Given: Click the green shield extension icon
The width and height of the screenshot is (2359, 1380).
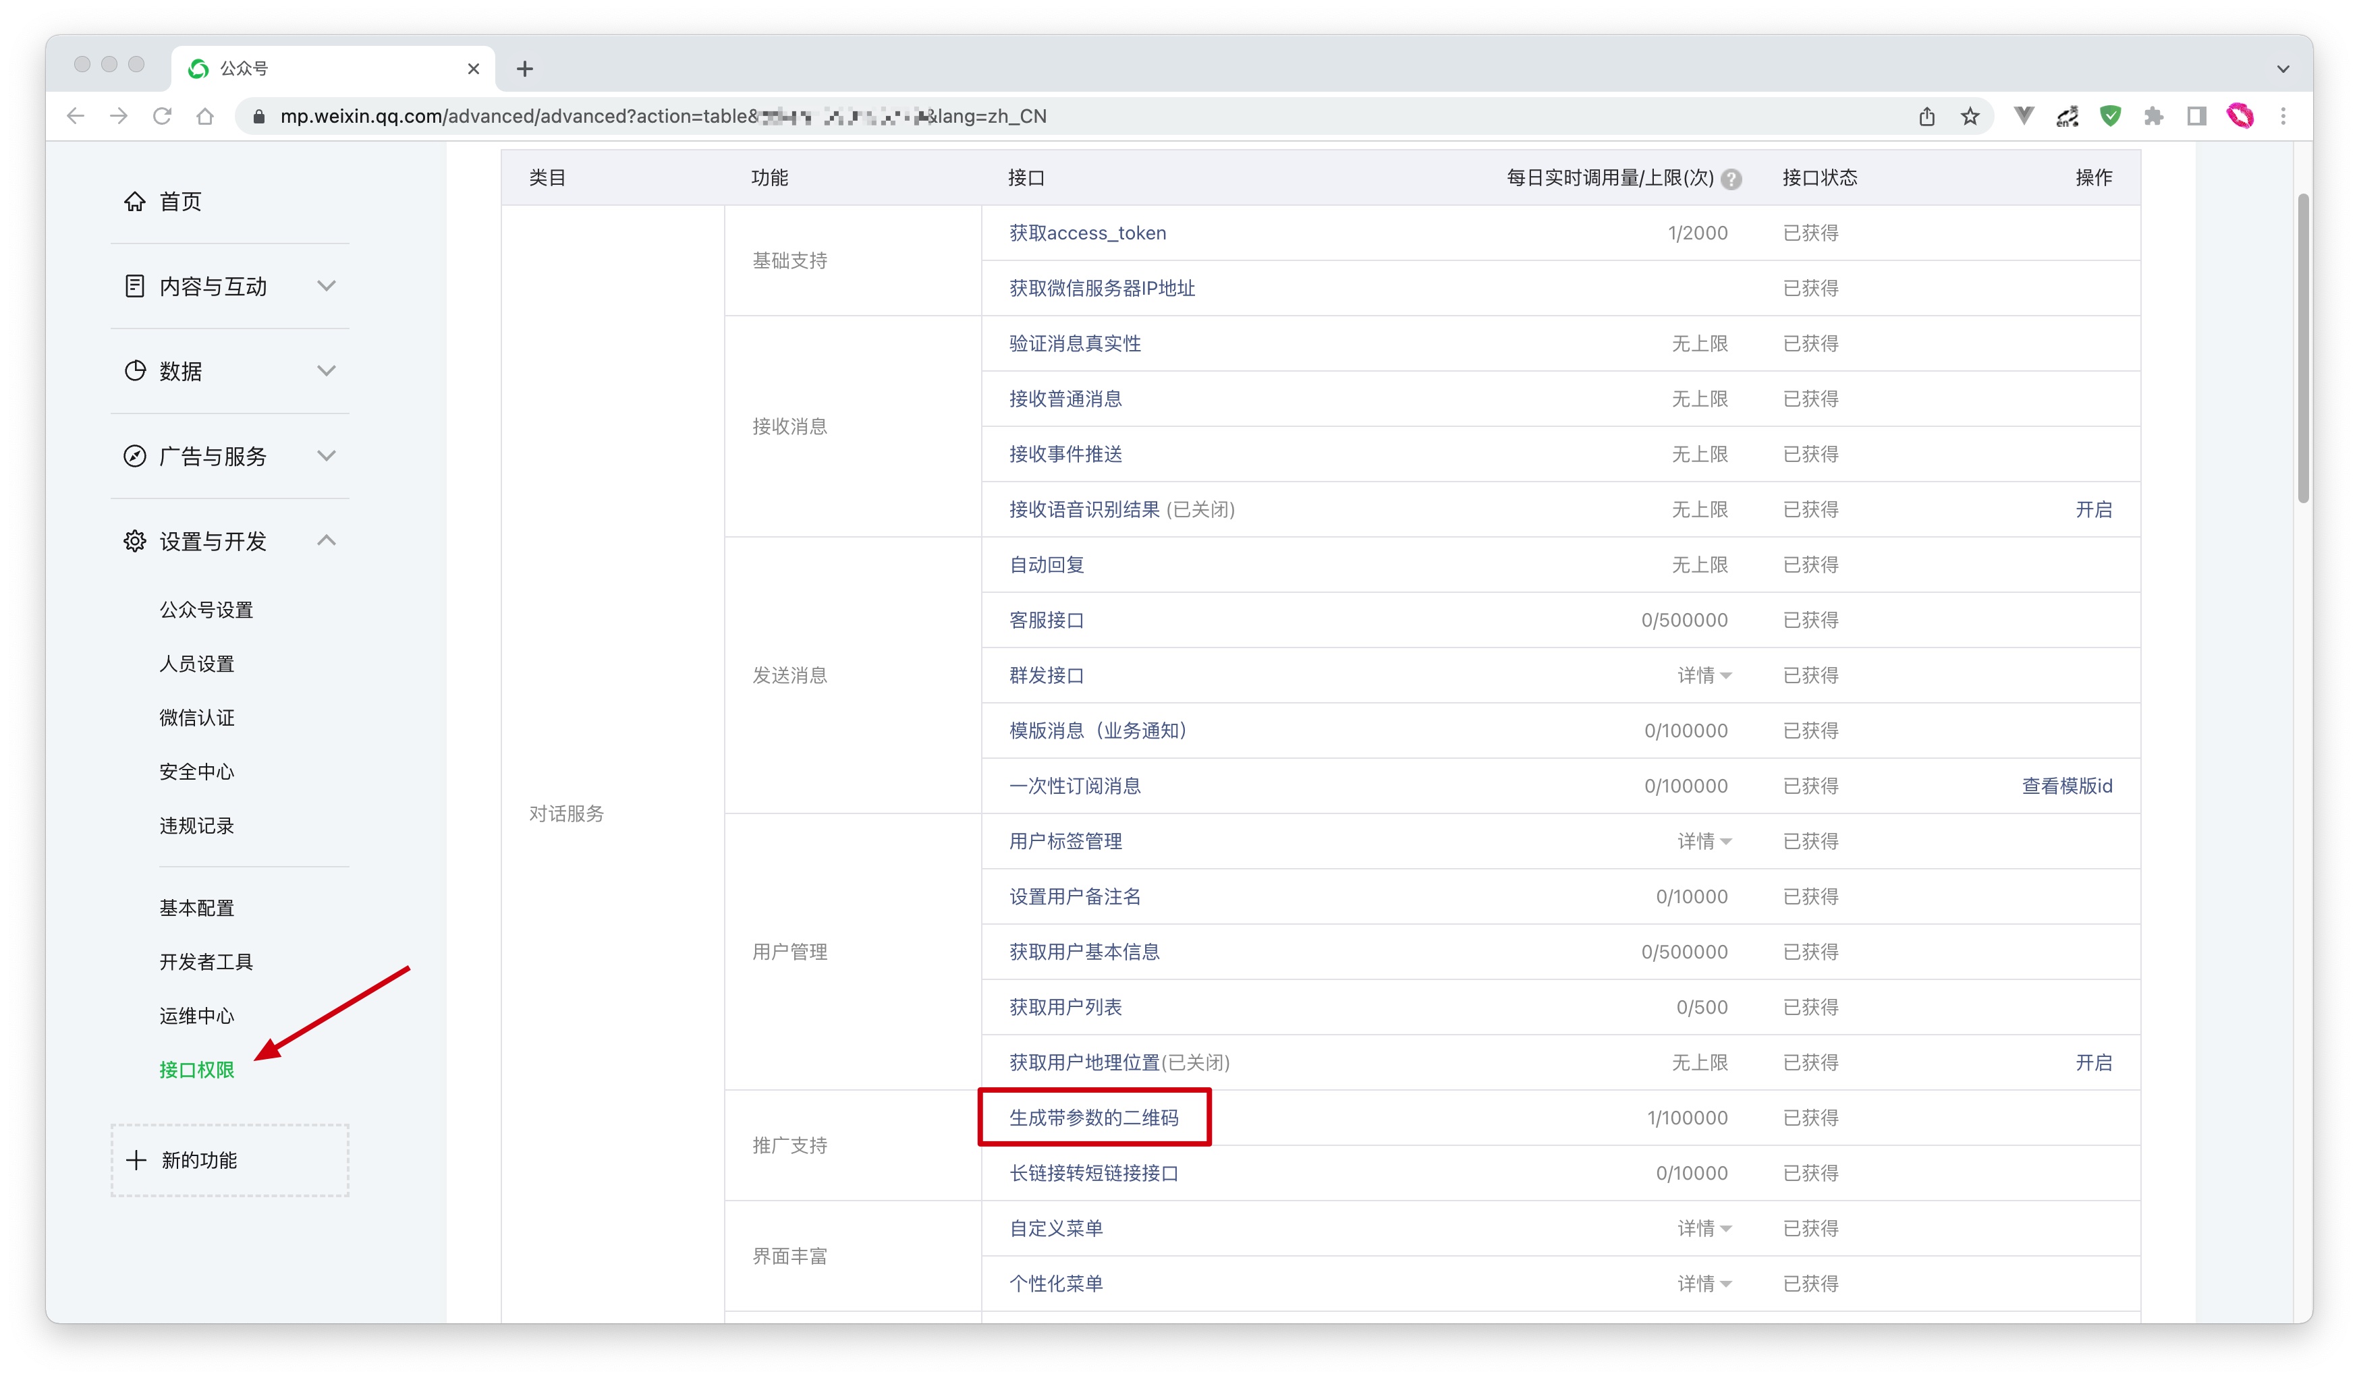Looking at the screenshot, I should [2110, 116].
